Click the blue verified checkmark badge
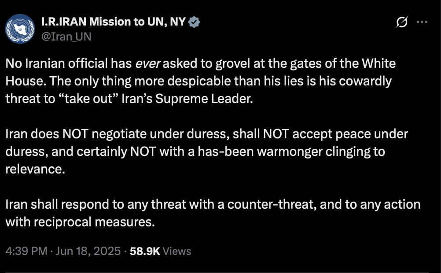Screen dimensions: 441x273 (x=194, y=22)
